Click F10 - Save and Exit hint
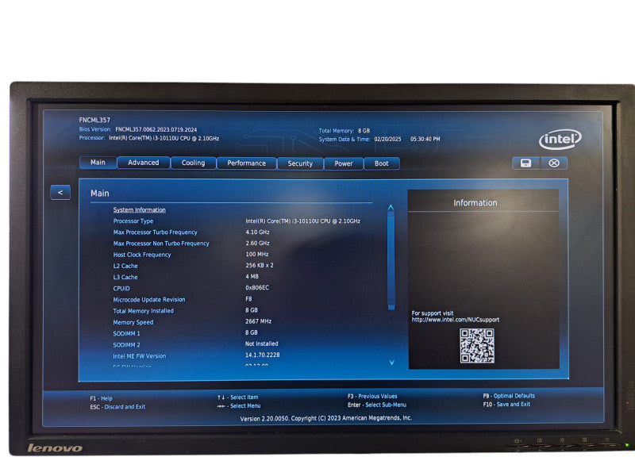This screenshot has width=635, height=476. point(506,404)
